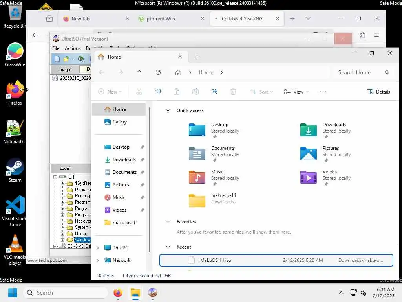Click the VLC media player desktop shortcut

click(15, 250)
